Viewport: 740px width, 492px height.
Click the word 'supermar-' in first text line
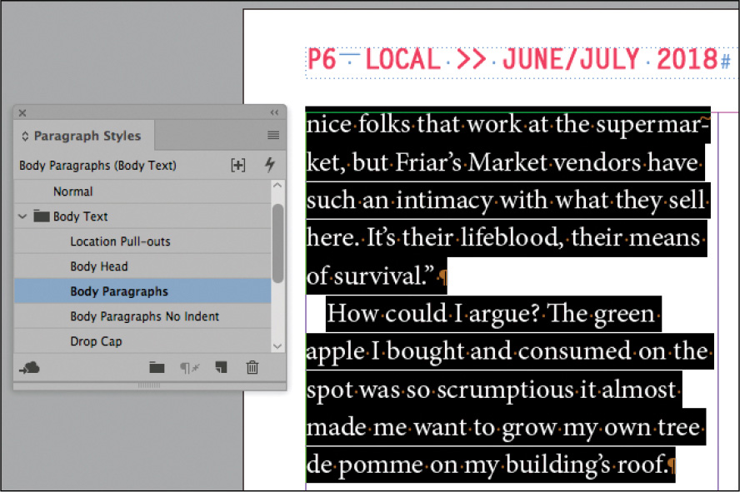(652, 125)
